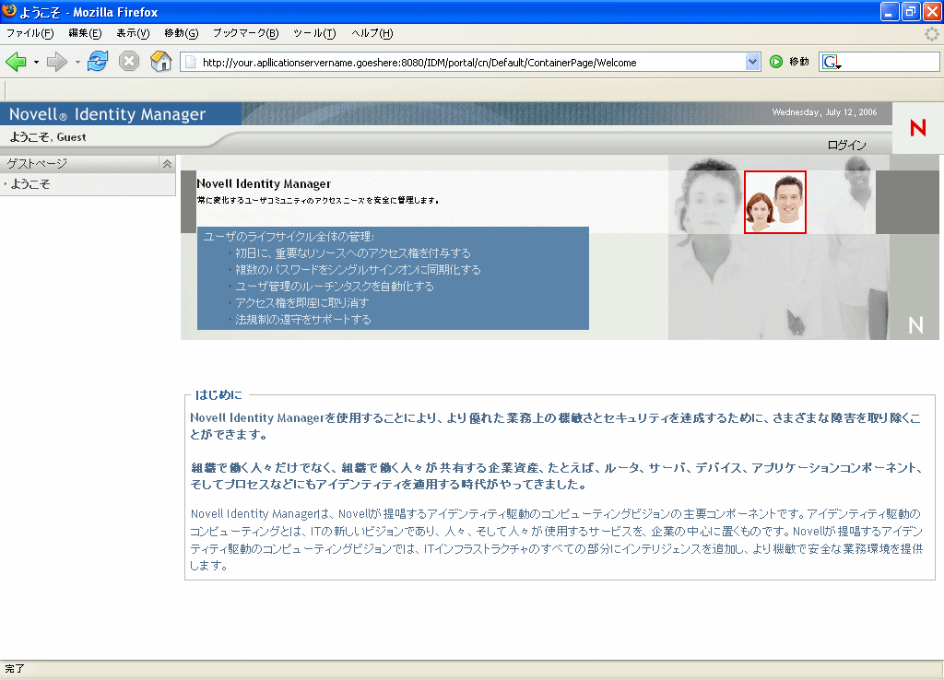The image size is (944, 680).
Task: Expand the address bar URL dropdown
Action: tap(752, 62)
